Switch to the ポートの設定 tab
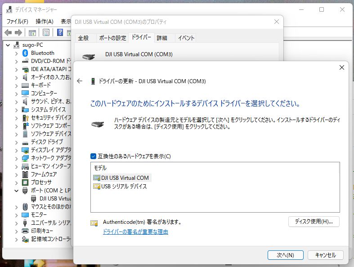The height and width of the screenshot is (267, 354). (x=112, y=38)
